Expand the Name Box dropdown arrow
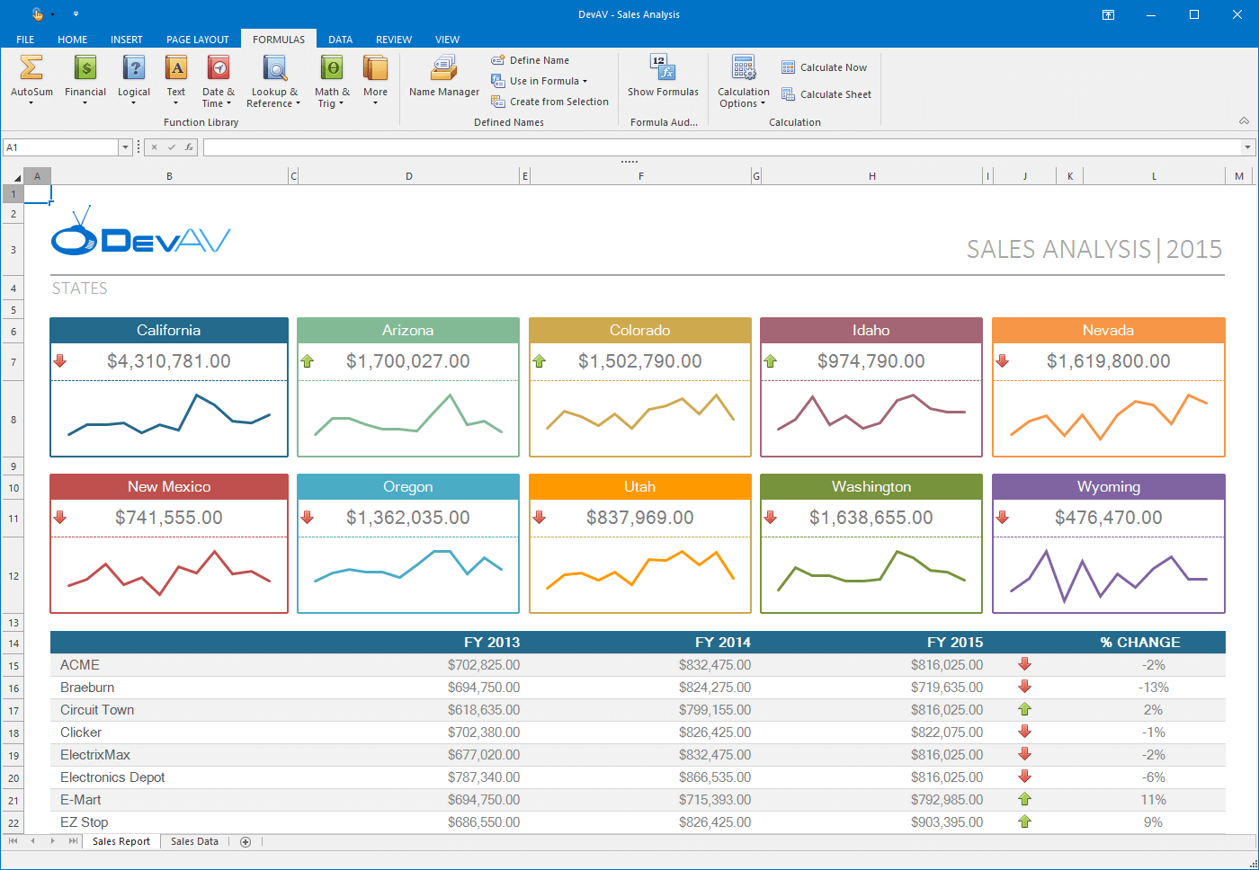Image resolution: width=1259 pixels, height=870 pixels. [126, 147]
